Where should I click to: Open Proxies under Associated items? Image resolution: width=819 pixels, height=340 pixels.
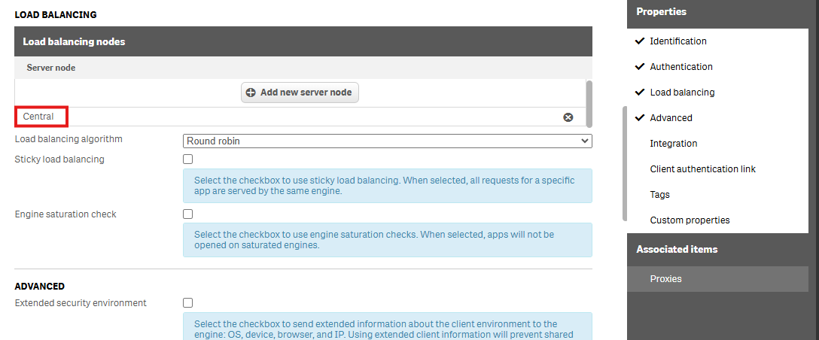click(x=665, y=279)
